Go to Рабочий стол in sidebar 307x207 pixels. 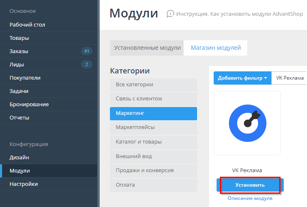pos(27,25)
